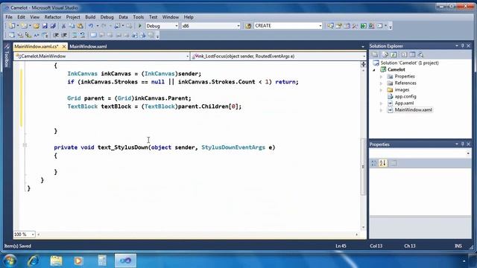Click the Decrease Indent icon
The width and height of the screenshot is (477, 268).
point(56,35)
